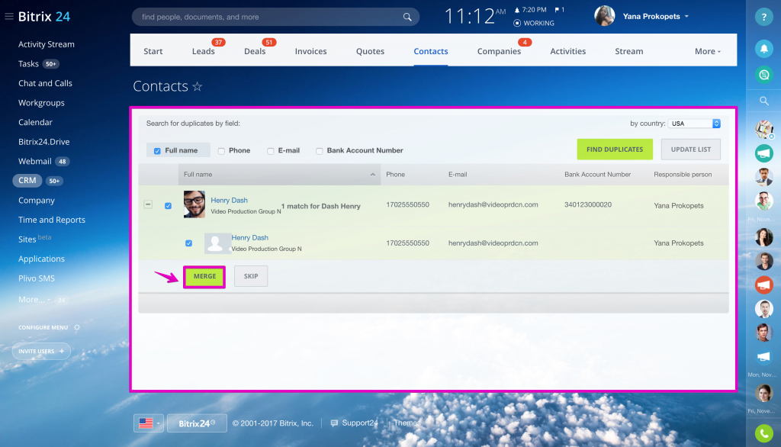Screen dimensions: 781x447
Task: Open the by country USA dropdown
Action: (694, 124)
